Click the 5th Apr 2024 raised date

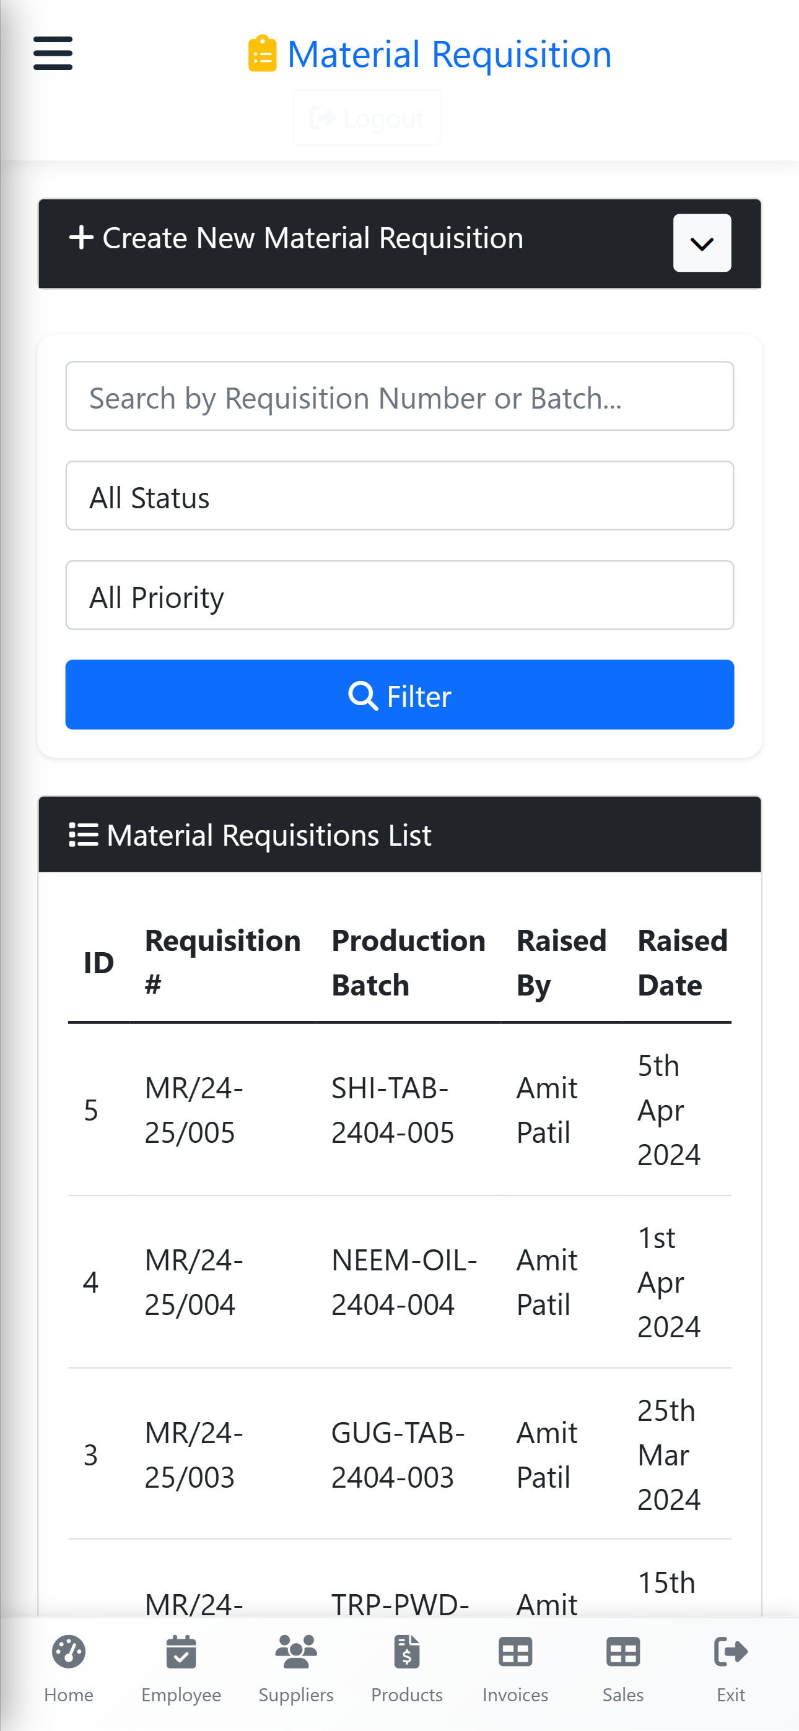[x=669, y=1110]
